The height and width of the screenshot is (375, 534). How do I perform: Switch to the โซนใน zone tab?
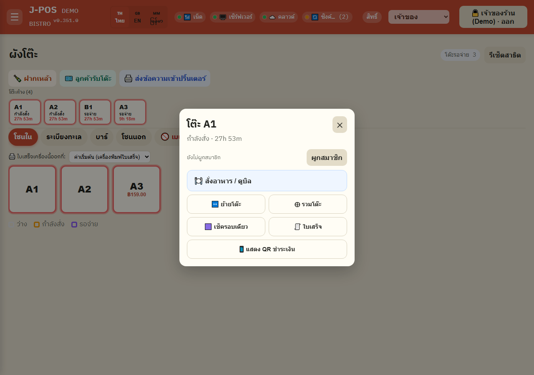[23, 137]
